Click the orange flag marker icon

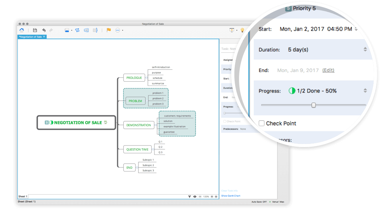pos(109,30)
